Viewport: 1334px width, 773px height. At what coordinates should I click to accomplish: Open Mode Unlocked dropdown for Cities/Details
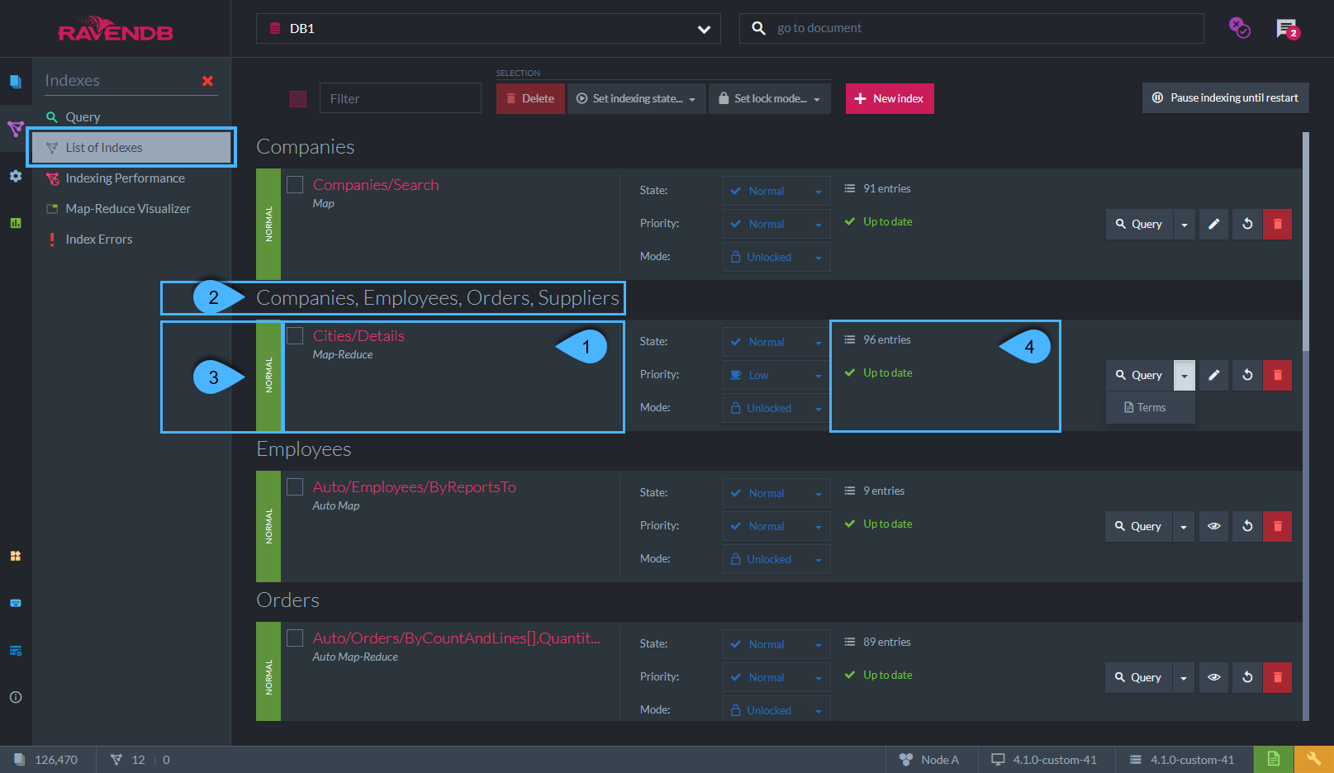tap(776, 408)
